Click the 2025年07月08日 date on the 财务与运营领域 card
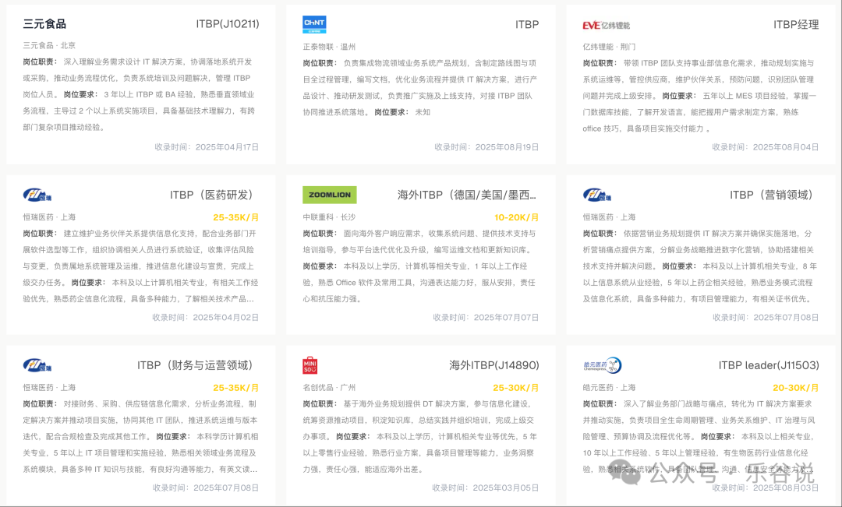The image size is (842, 507). pyautogui.click(x=226, y=488)
